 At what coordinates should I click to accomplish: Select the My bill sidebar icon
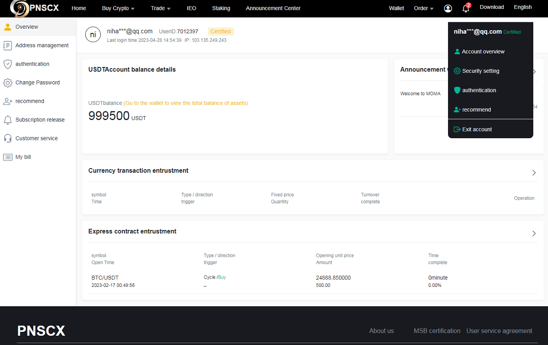point(8,156)
